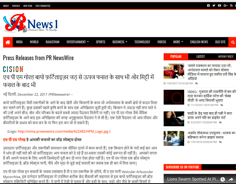Open the World section

(34, 42)
